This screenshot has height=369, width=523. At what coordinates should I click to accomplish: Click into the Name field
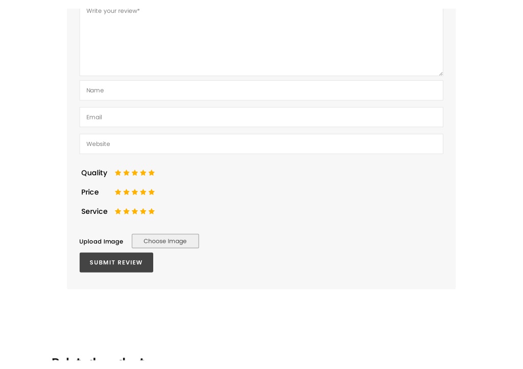click(x=261, y=90)
